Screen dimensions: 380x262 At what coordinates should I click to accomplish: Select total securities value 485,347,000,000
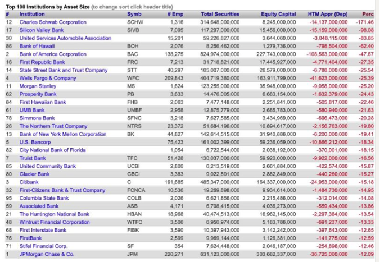[220, 182]
